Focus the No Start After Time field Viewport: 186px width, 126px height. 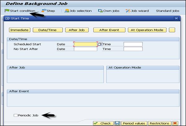(x=133, y=49)
